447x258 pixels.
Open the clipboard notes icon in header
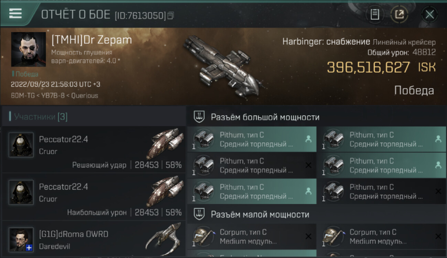point(375,14)
